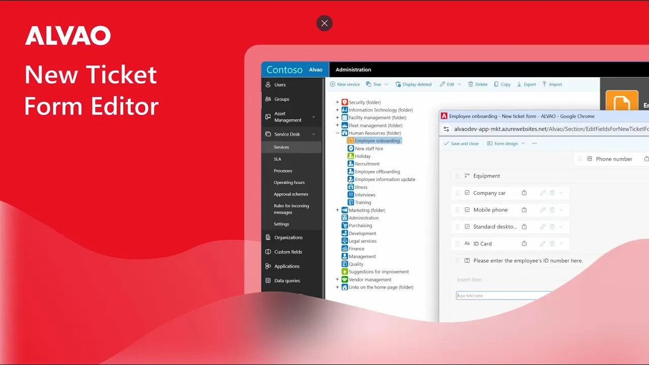Click the Organizations icon in the sidebar
This screenshot has height=365, width=649.
(268, 237)
